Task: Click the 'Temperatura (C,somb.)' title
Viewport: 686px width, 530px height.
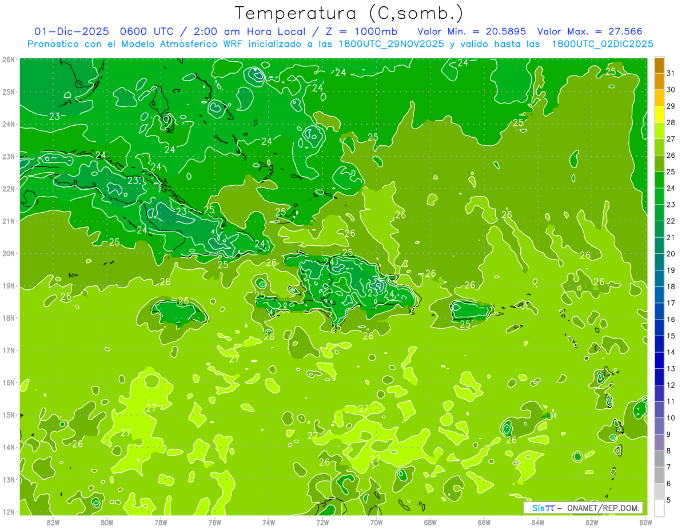Action: pyautogui.click(x=349, y=13)
